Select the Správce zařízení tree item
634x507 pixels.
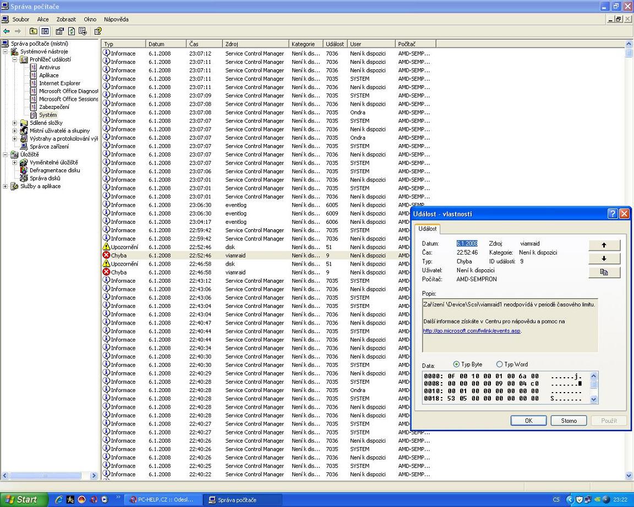[x=49, y=147]
